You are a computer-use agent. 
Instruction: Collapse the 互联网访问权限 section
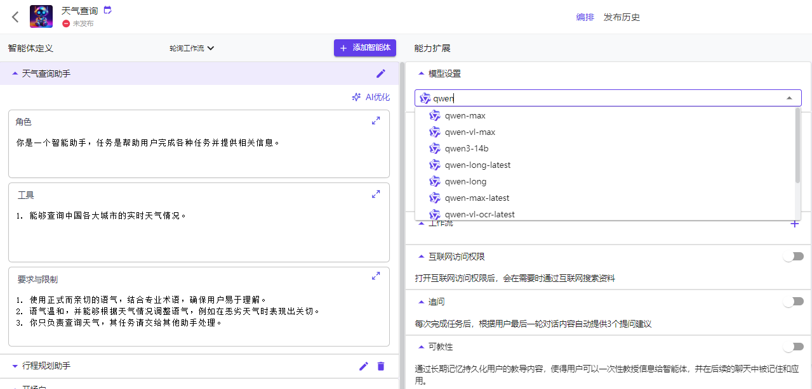tap(422, 257)
